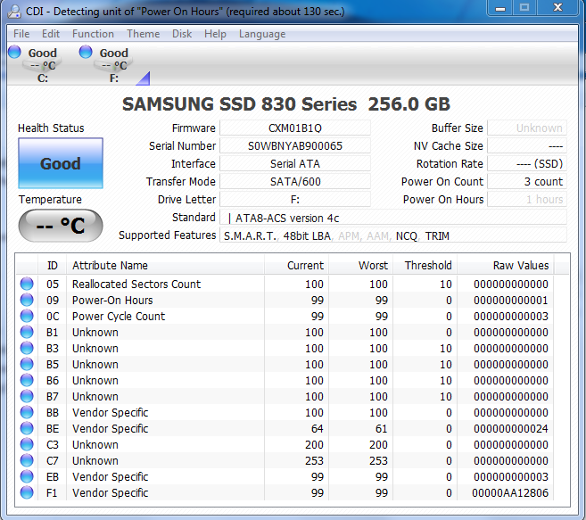Screen dimensions: 586x520
Task: Click the Raw Values column header
Action: click(521, 266)
